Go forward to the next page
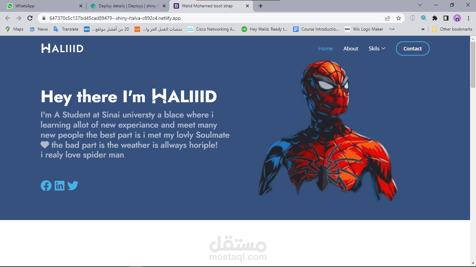476x267 pixels. (x=19, y=18)
